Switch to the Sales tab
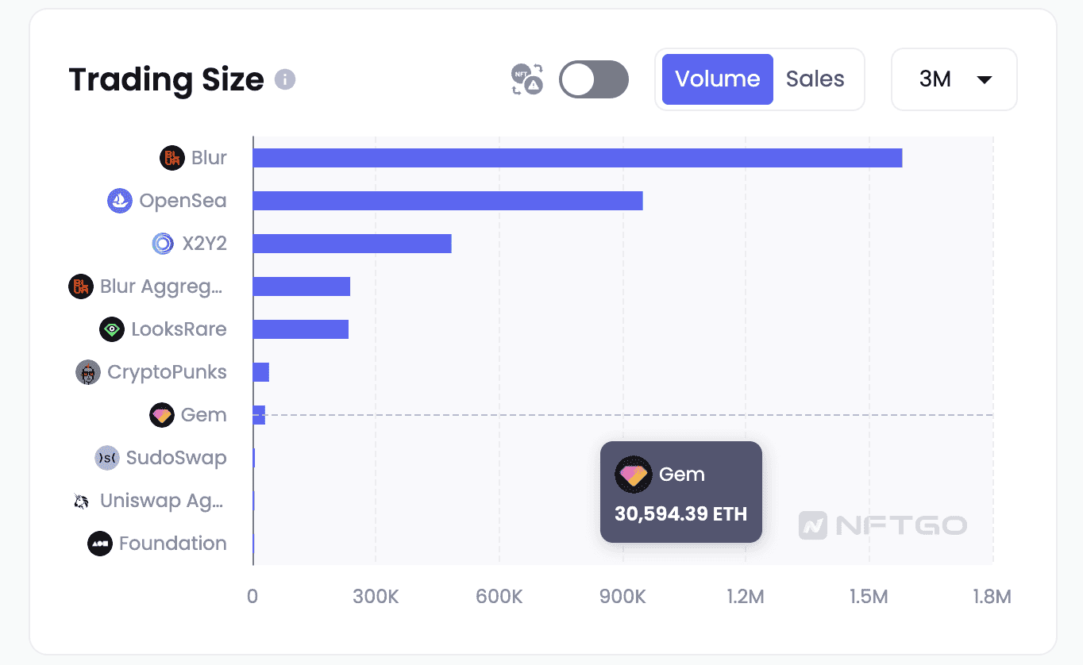The image size is (1083, 665). [x=815, y=79]
